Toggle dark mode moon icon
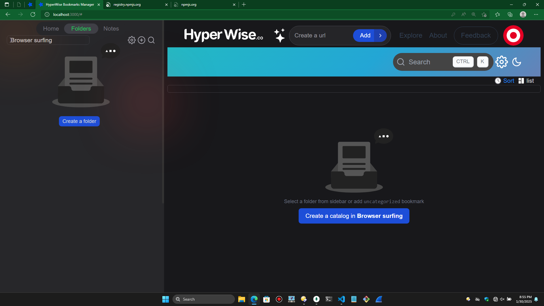The image size is (544, 306). (x=517, y=62)
